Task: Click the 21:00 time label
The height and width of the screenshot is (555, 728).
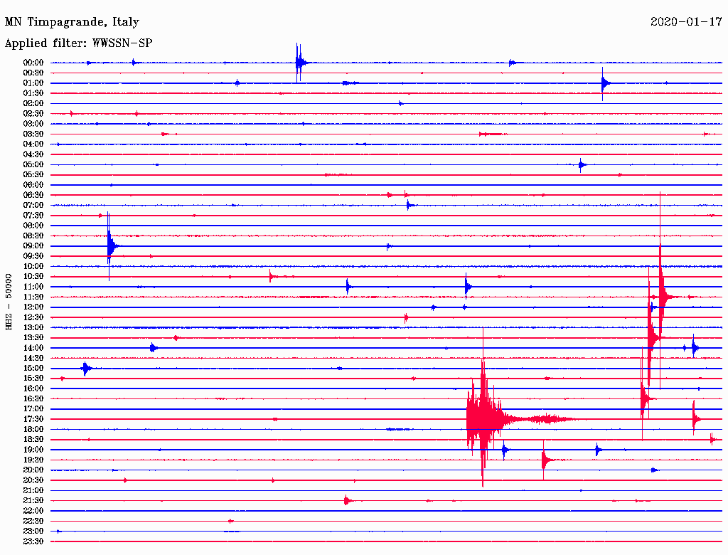Action: coord(33,491)
